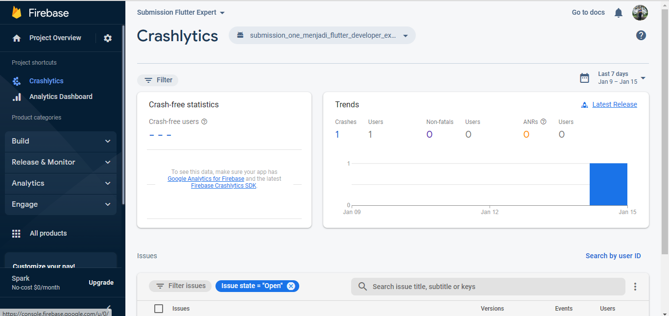Remove the Issue state Open filter chip
The image size is (669, 316).
pos(291,286)
